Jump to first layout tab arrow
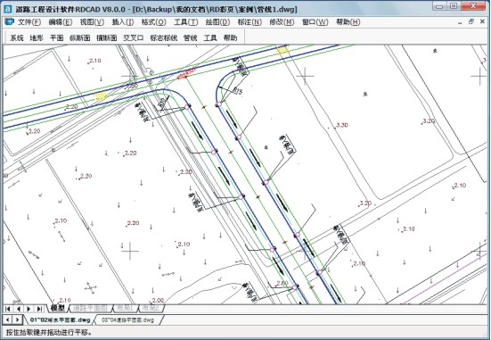This screenshot has height=340, width=491. 8,309
